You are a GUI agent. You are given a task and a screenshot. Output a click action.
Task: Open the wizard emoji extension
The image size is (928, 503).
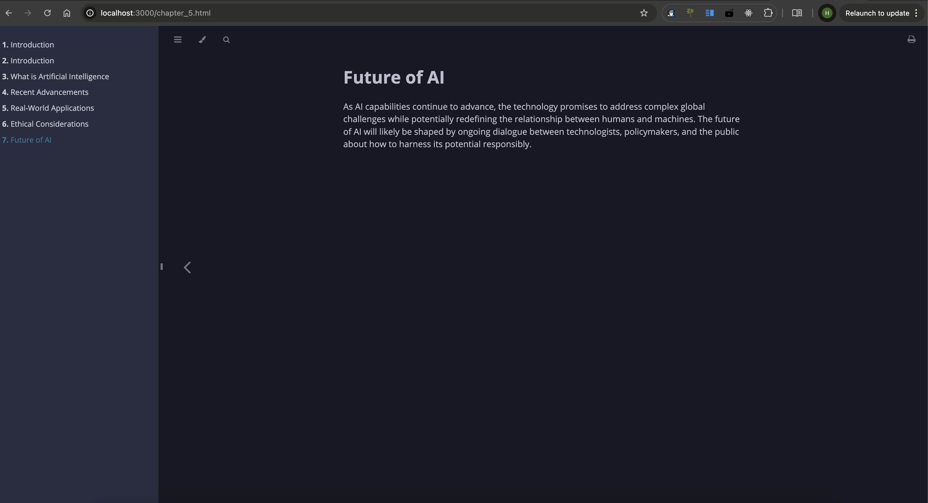point(671,13)
